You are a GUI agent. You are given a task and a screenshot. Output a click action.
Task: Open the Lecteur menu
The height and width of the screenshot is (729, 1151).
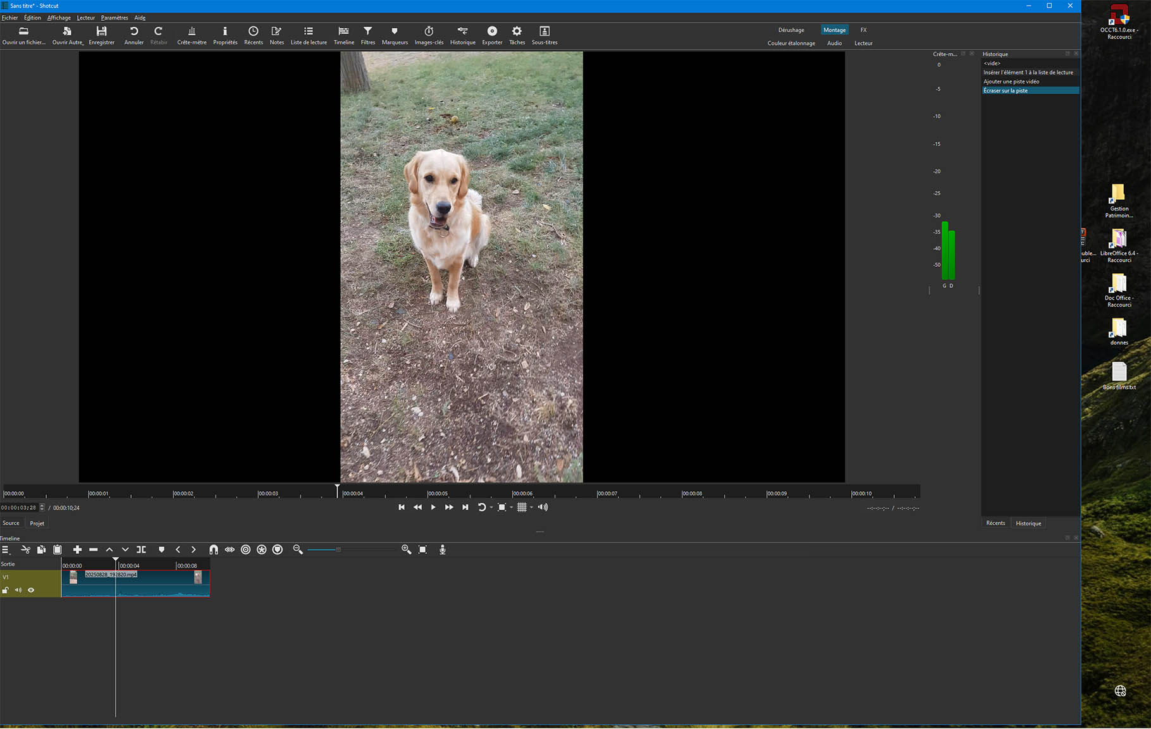point(85,18)
